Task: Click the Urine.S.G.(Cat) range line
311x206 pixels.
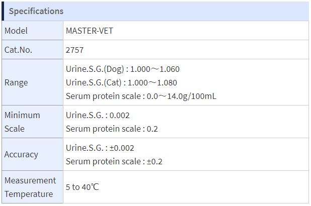Action: 121,82
